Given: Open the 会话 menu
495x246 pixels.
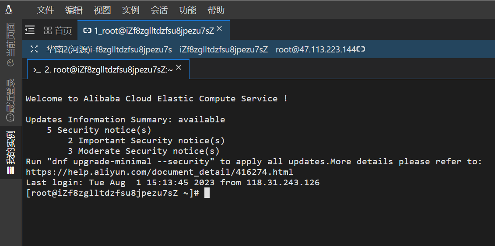Looking at the screenshot, I should click(159, 10).
